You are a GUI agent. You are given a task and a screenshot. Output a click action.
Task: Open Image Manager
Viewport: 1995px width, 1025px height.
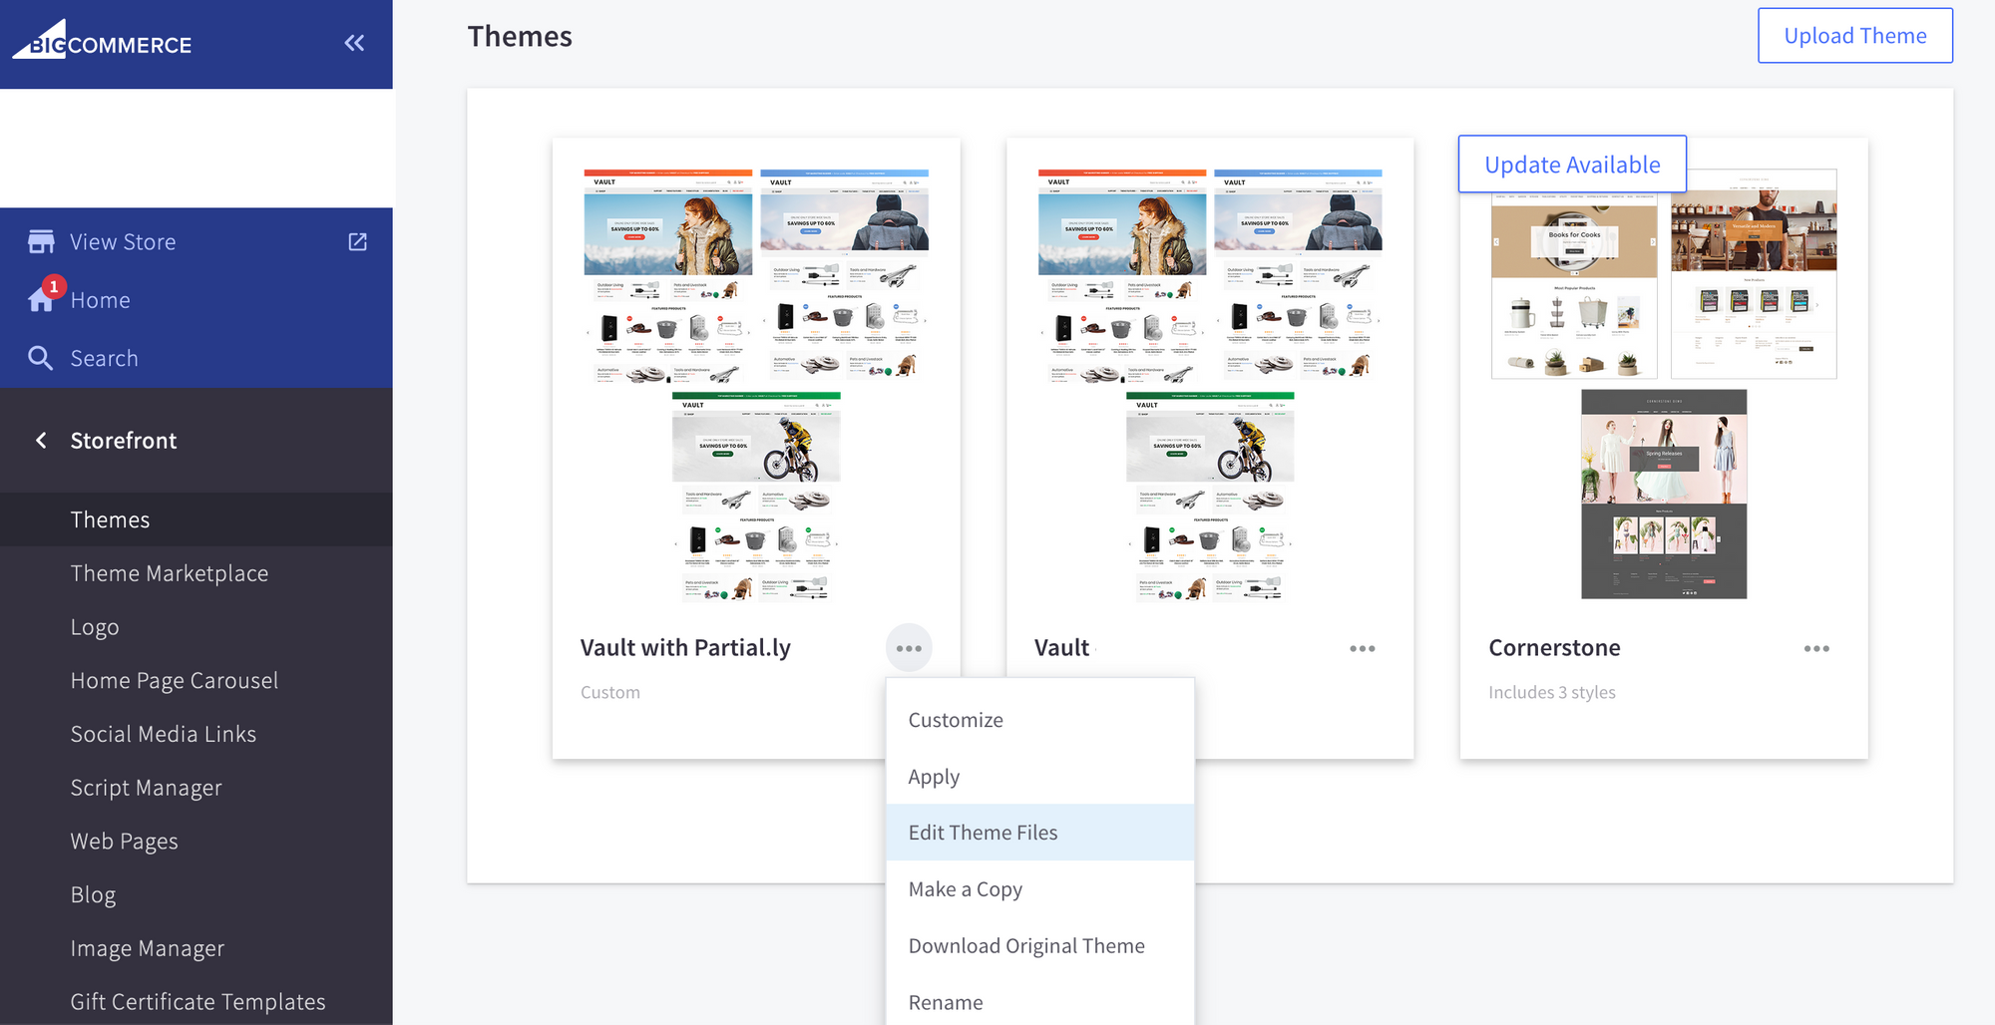tap(147, 948)
